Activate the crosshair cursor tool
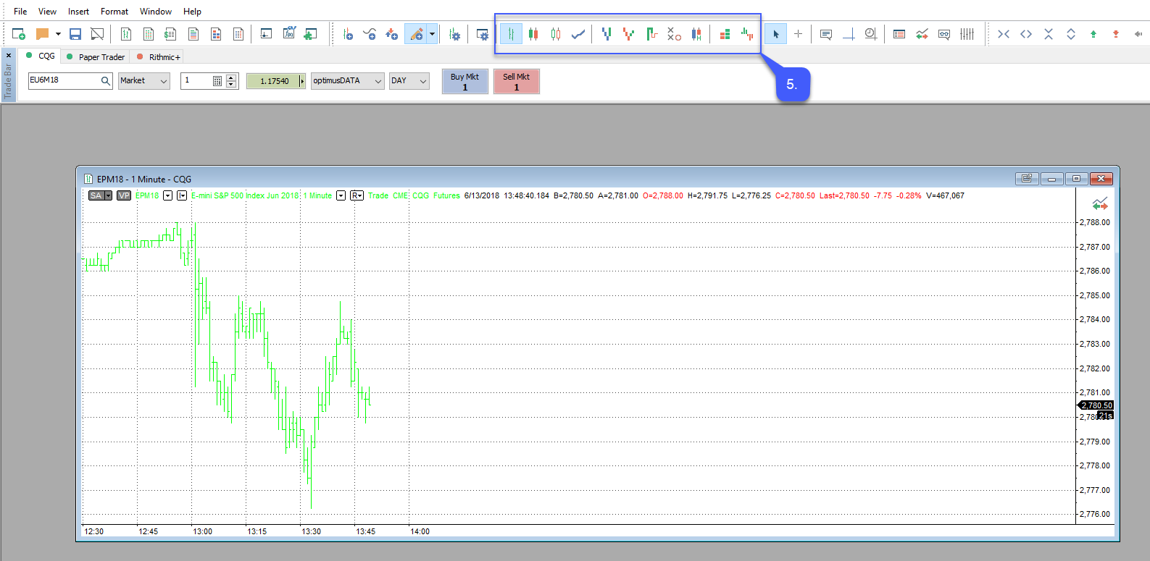 (x=798, y=34)
